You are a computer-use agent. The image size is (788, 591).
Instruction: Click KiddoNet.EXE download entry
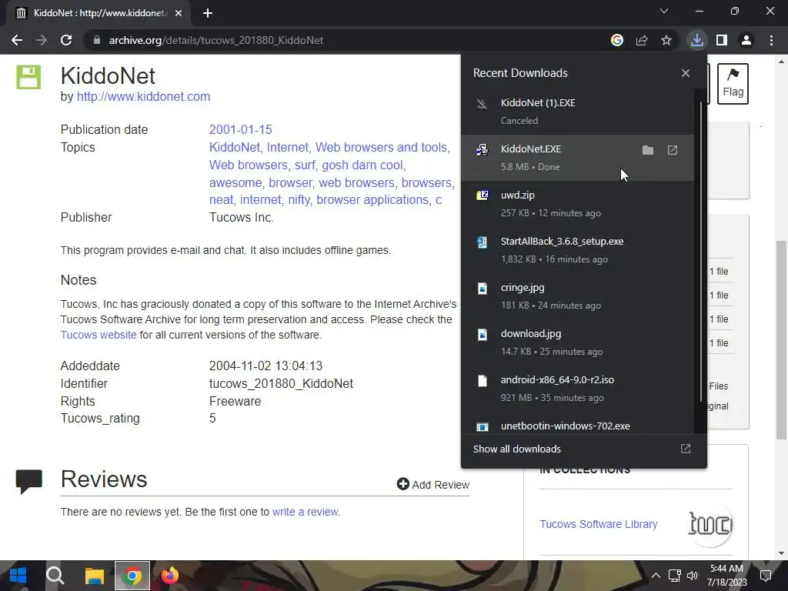[577, 158]
